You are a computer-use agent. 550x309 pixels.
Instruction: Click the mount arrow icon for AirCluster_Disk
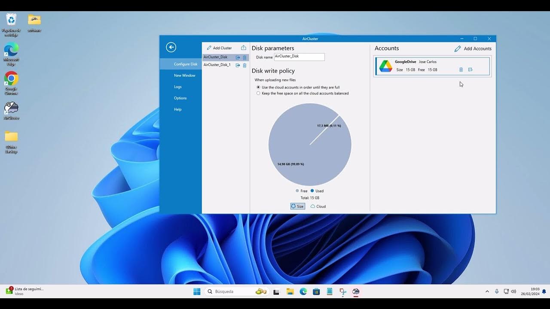(x=238, y=58)
